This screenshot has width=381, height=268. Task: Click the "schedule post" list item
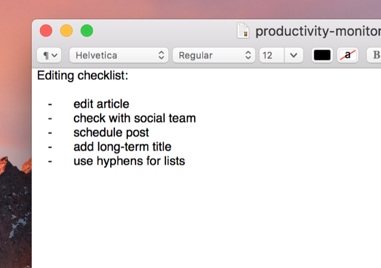[x=111, y=132]
